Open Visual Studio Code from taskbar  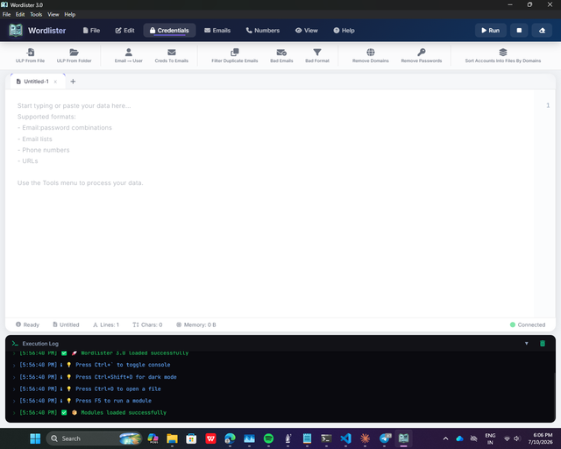click(345, 438)
